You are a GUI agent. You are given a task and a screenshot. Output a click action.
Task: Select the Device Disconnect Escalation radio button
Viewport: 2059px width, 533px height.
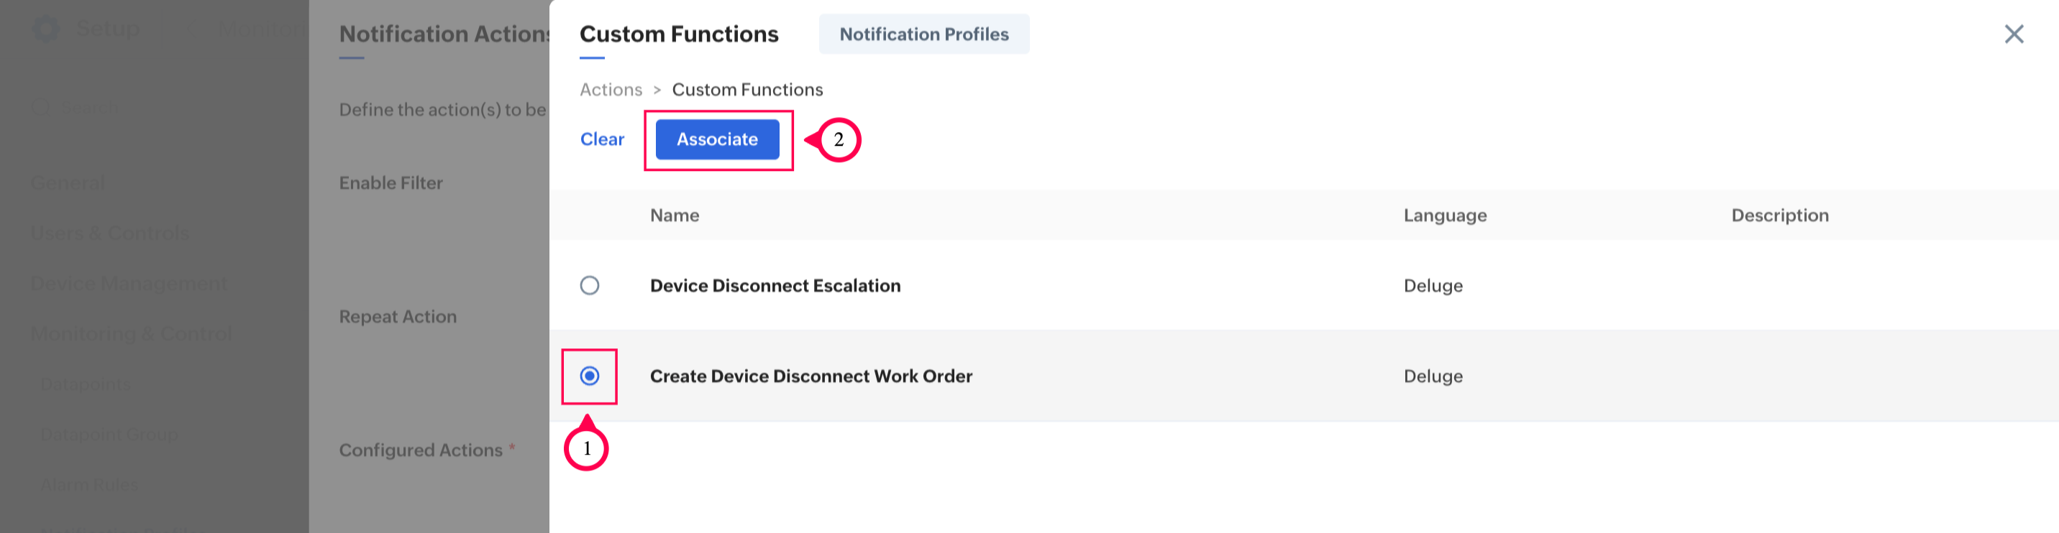[589, 286]
